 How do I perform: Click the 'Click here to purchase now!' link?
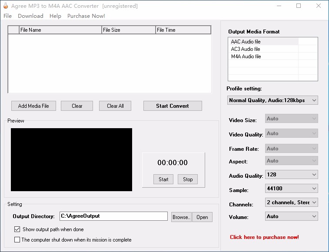pyautogui.click(x=264, y=237)
